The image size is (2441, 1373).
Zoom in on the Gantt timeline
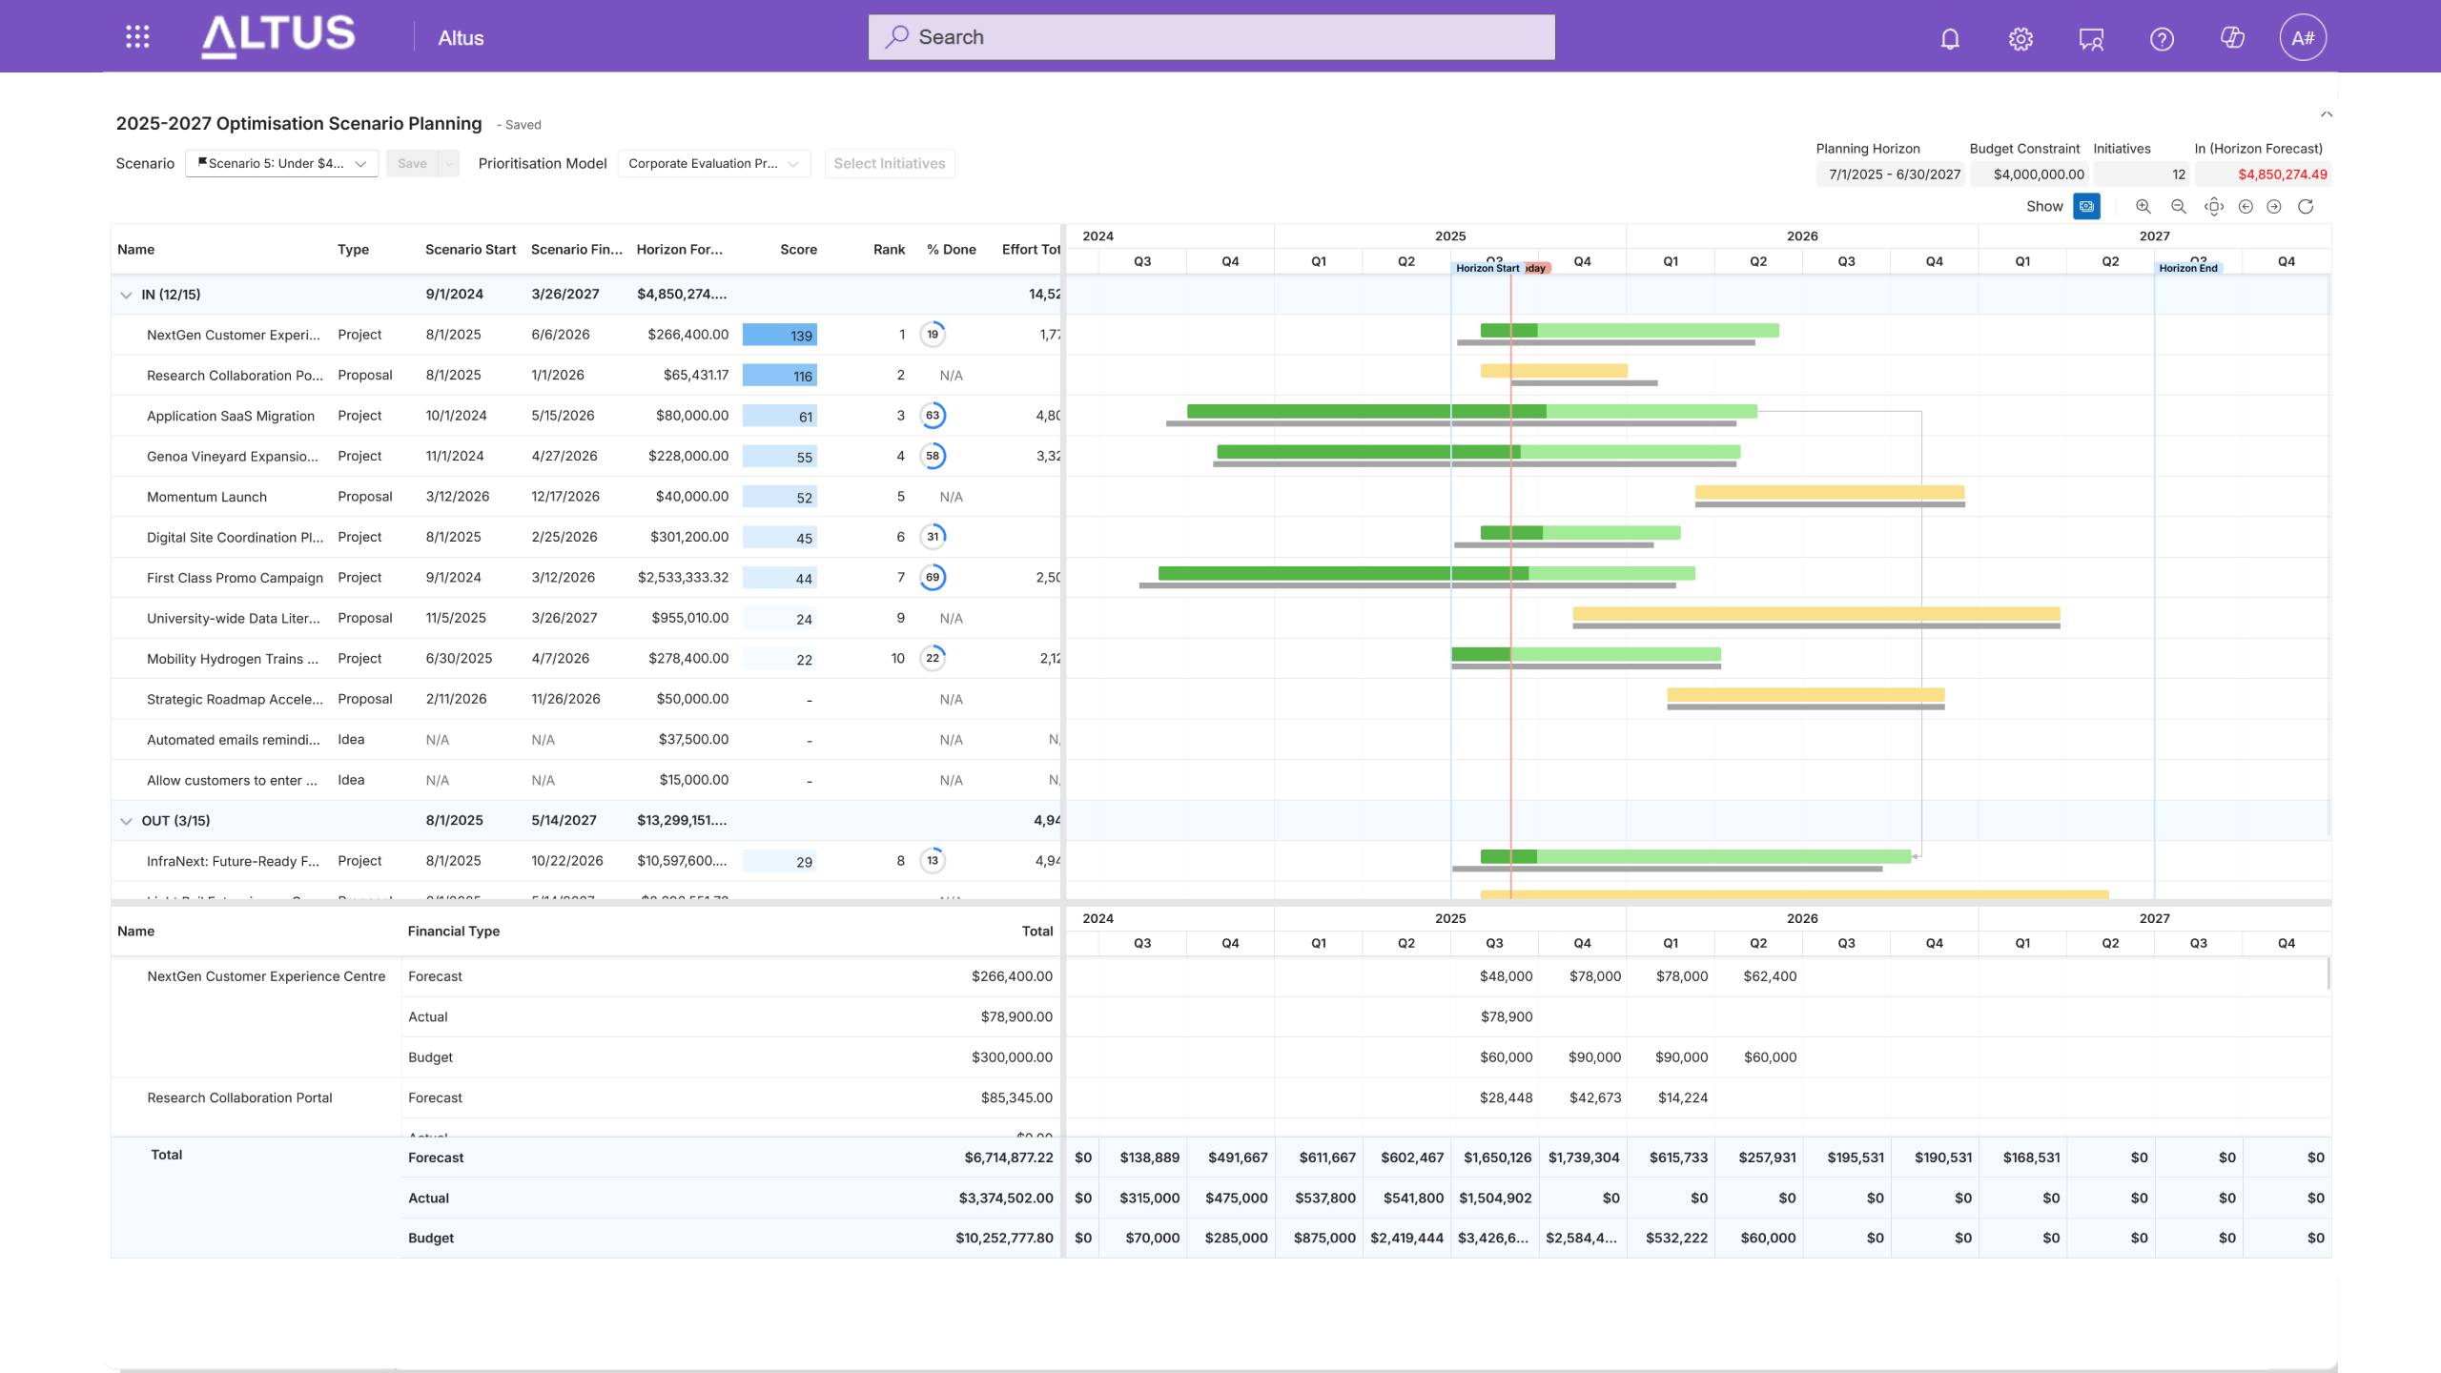(2144, 207)
